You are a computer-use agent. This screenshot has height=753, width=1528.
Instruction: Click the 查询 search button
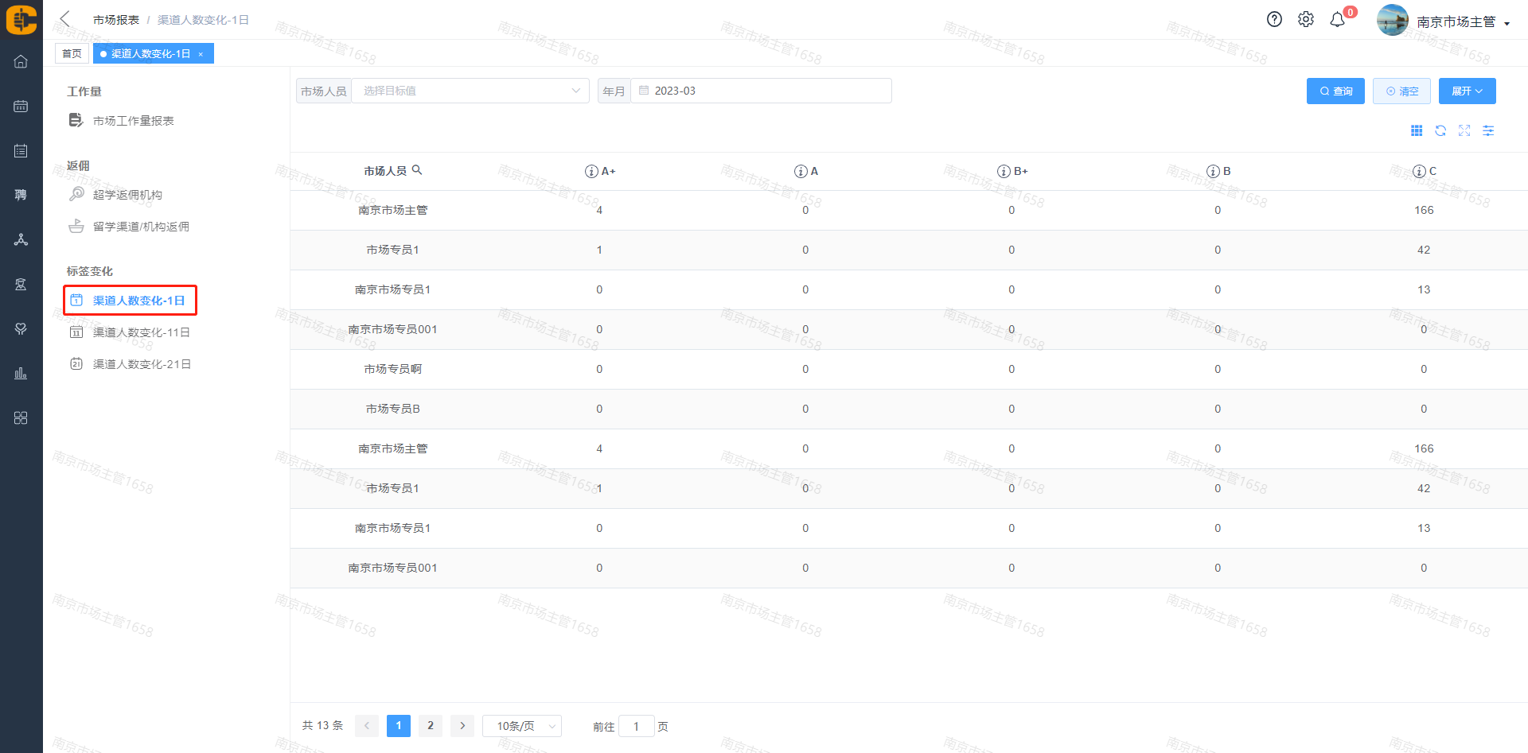[1335, 91]
